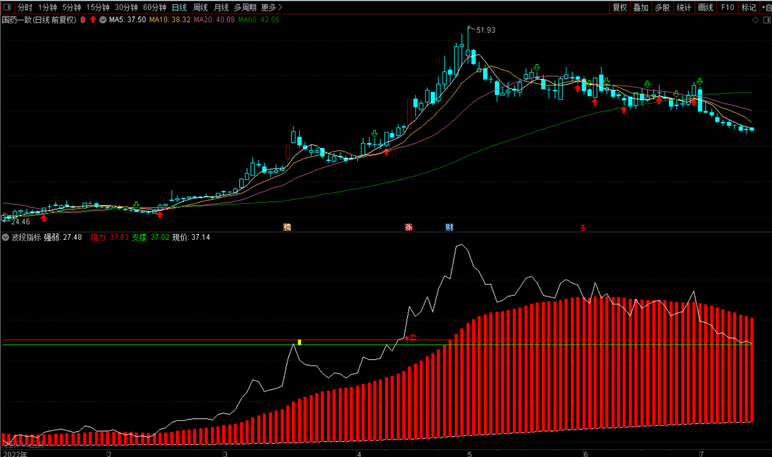This screenshot has height=457, width=772.
Task: Open the 多周期 multi-period view
Action: click(x=245, y=7)
